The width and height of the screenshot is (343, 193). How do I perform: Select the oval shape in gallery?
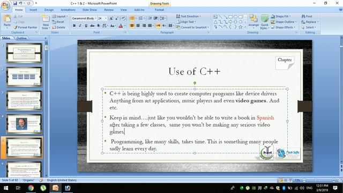coord(235,17)
